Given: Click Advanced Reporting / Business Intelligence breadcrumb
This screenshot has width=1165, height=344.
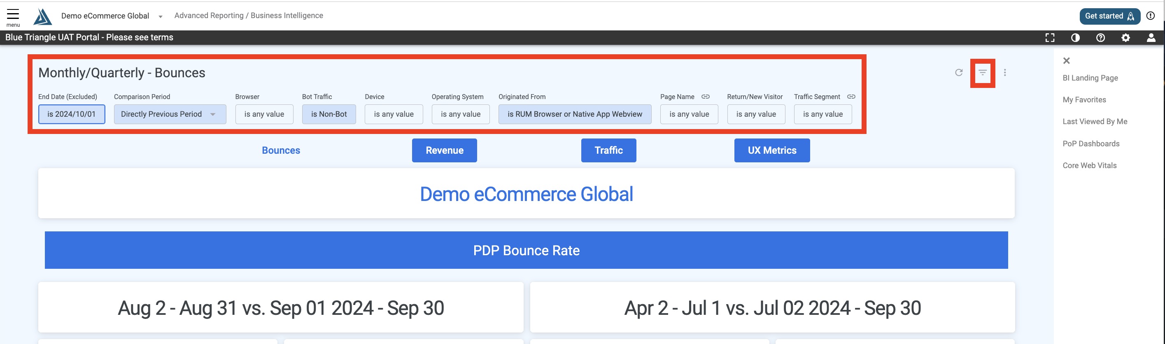Looking at the screenshot, I should [248, 15].
